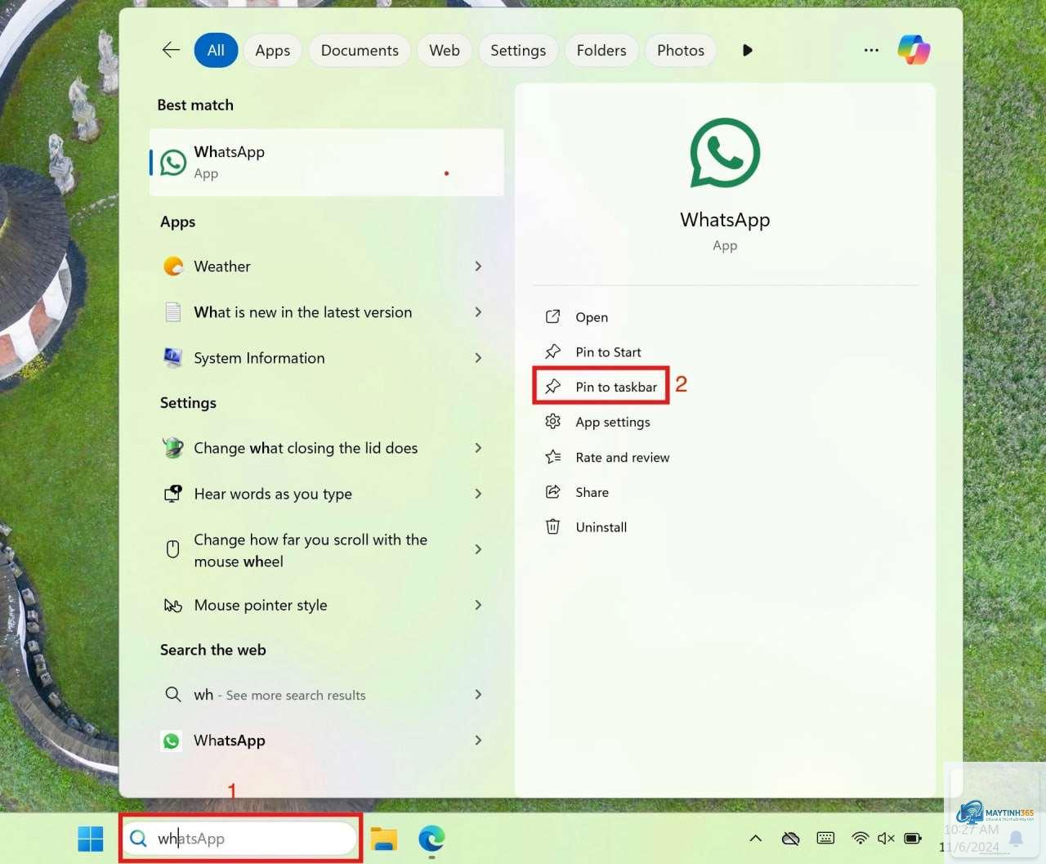Open the Copilot icon

[x=914, y=50]
